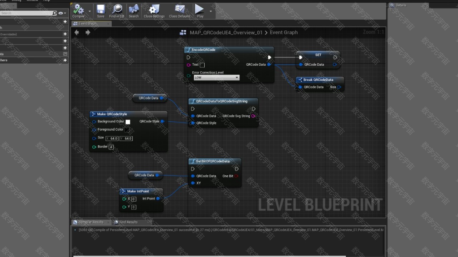Open the Foreground Color black swatch
The width and height of the screenshot is (458, 257).
[x=127, y=130]
